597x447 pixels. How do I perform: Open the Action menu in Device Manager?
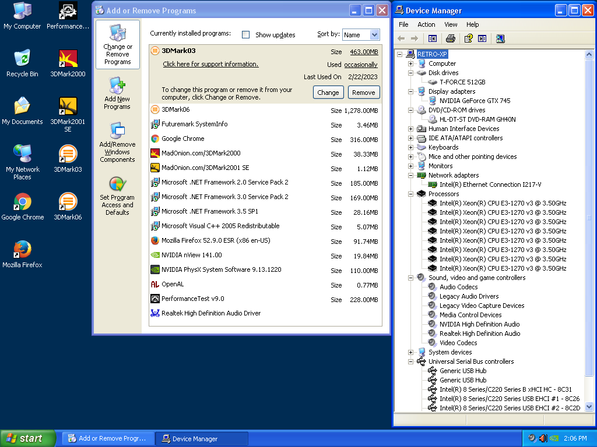pyautogui.click(x=426, y=24)
